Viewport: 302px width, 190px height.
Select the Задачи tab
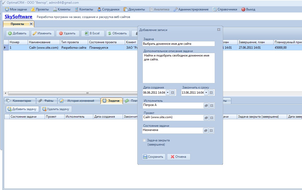112,100
